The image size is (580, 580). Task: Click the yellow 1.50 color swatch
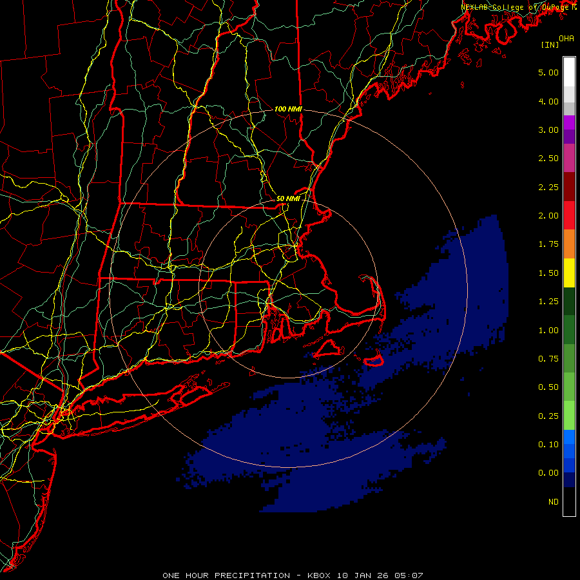pos(569,273)
